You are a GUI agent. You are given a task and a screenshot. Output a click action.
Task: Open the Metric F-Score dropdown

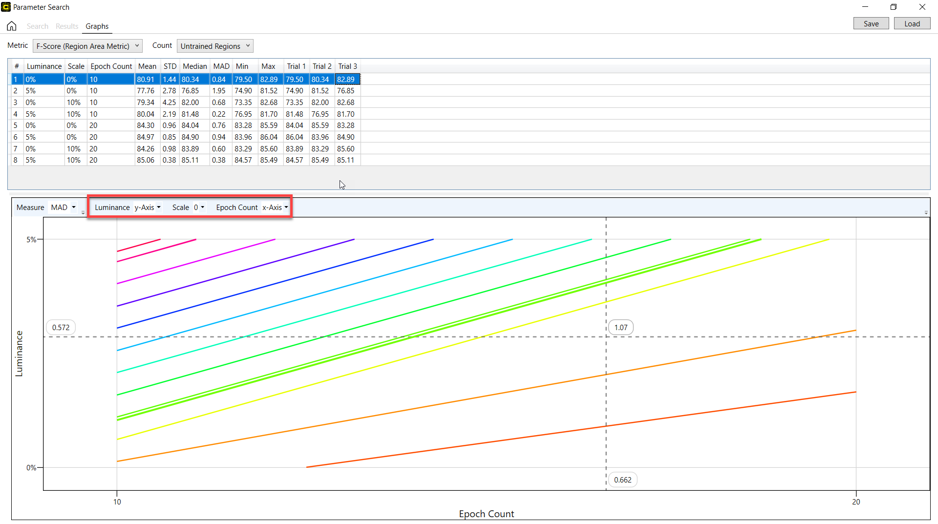coord(87,46)
